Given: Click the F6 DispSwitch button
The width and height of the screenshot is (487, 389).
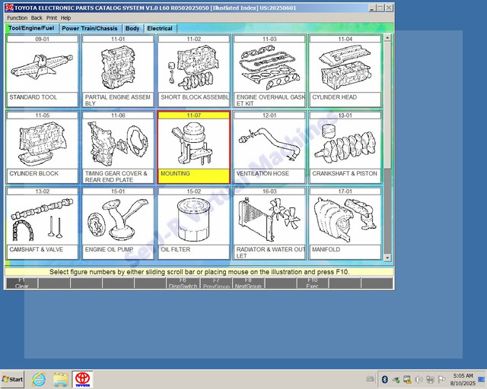Looking at the screenshot, I should (183, 283).
